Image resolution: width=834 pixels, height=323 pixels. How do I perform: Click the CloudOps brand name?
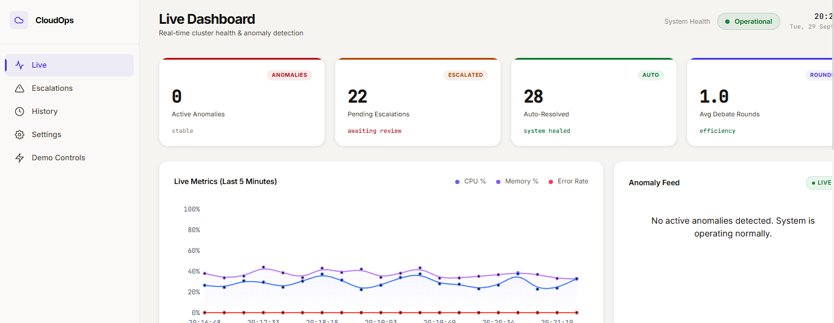54,20
